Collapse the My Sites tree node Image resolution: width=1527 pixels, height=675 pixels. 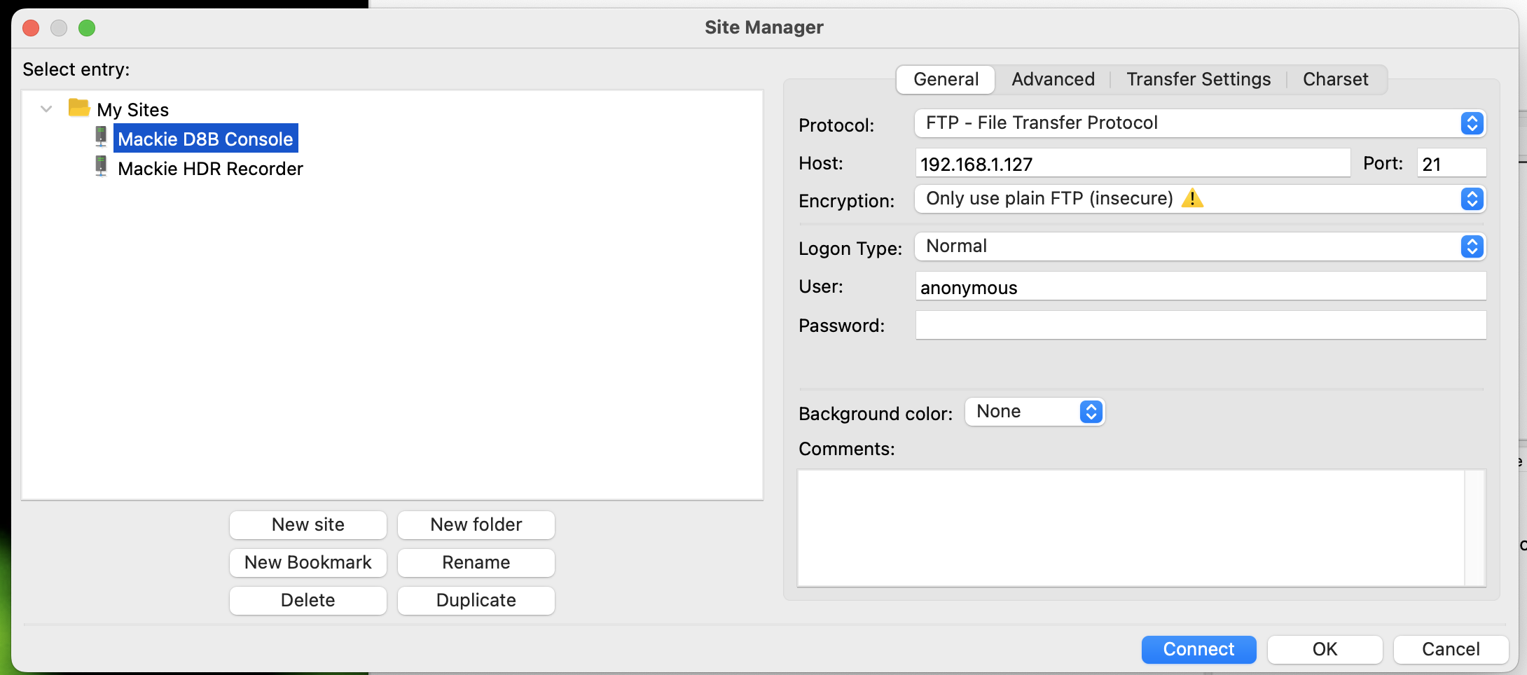[46, 109]
